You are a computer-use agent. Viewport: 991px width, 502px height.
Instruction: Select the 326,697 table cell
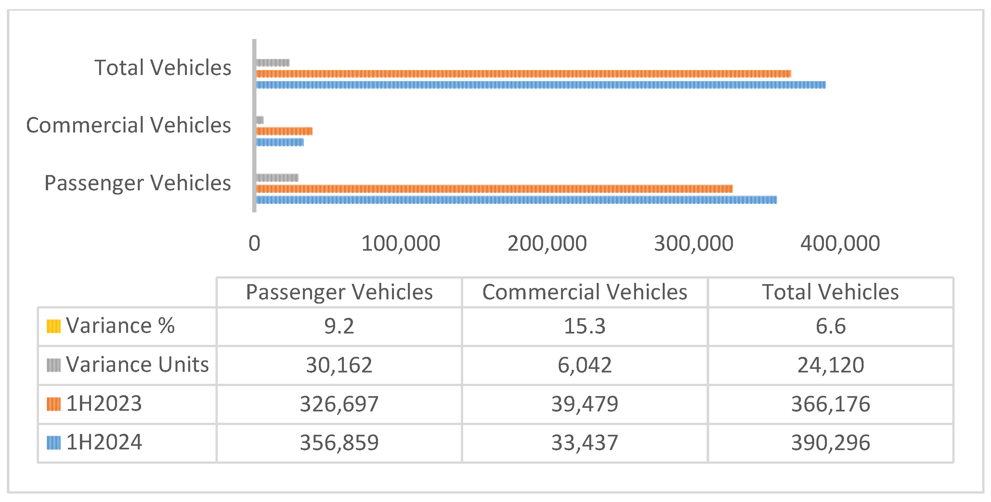pyautogui.click(x=339, y=404)
